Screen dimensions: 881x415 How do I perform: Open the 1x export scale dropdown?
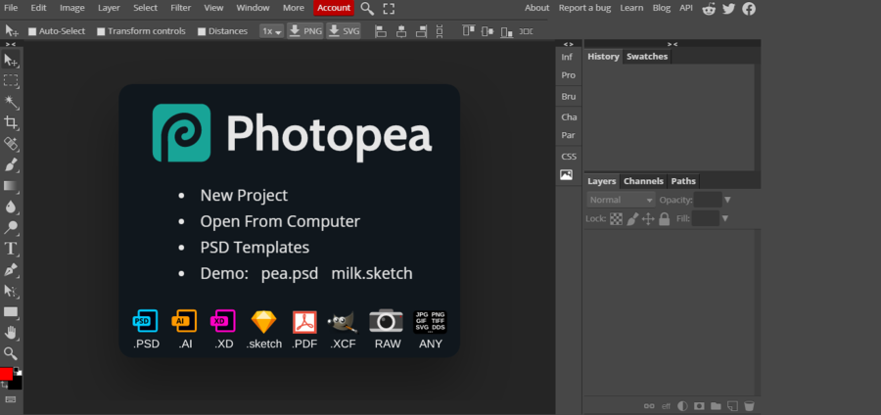tap(271, 31)
